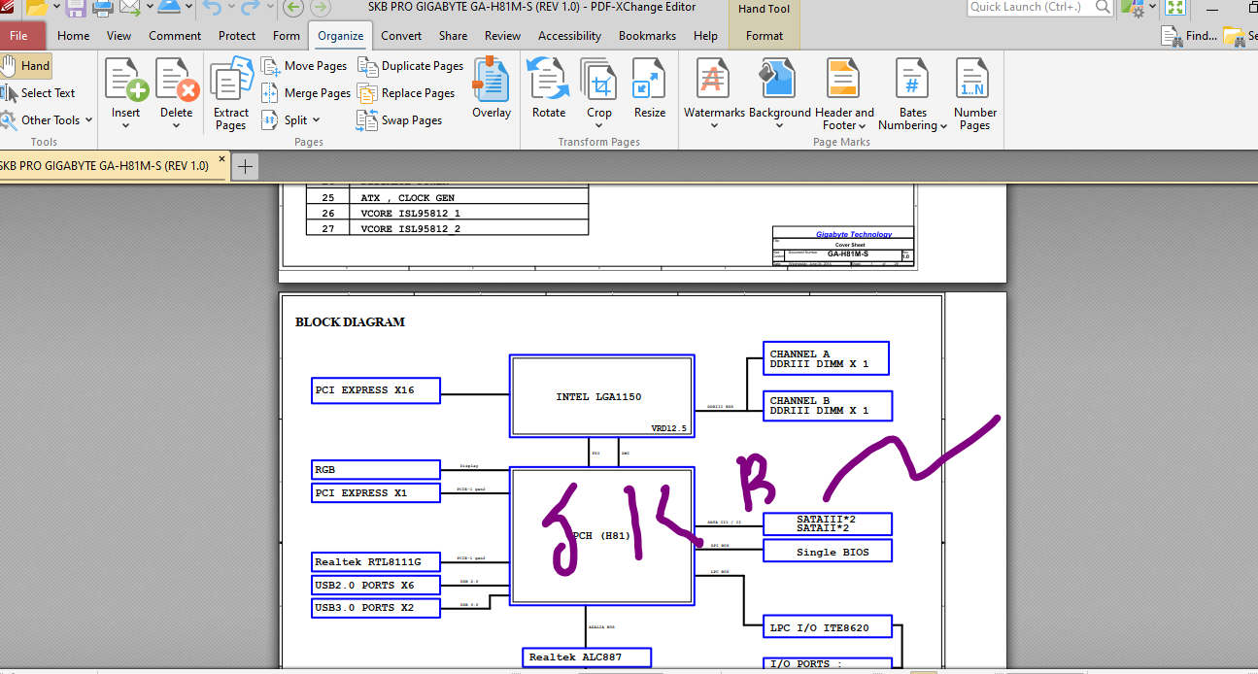The height and width of the screenshot is (674, 1258).
Task: Click the Insert pages icon
Action: pyautogui.click(x=125, y=79)
